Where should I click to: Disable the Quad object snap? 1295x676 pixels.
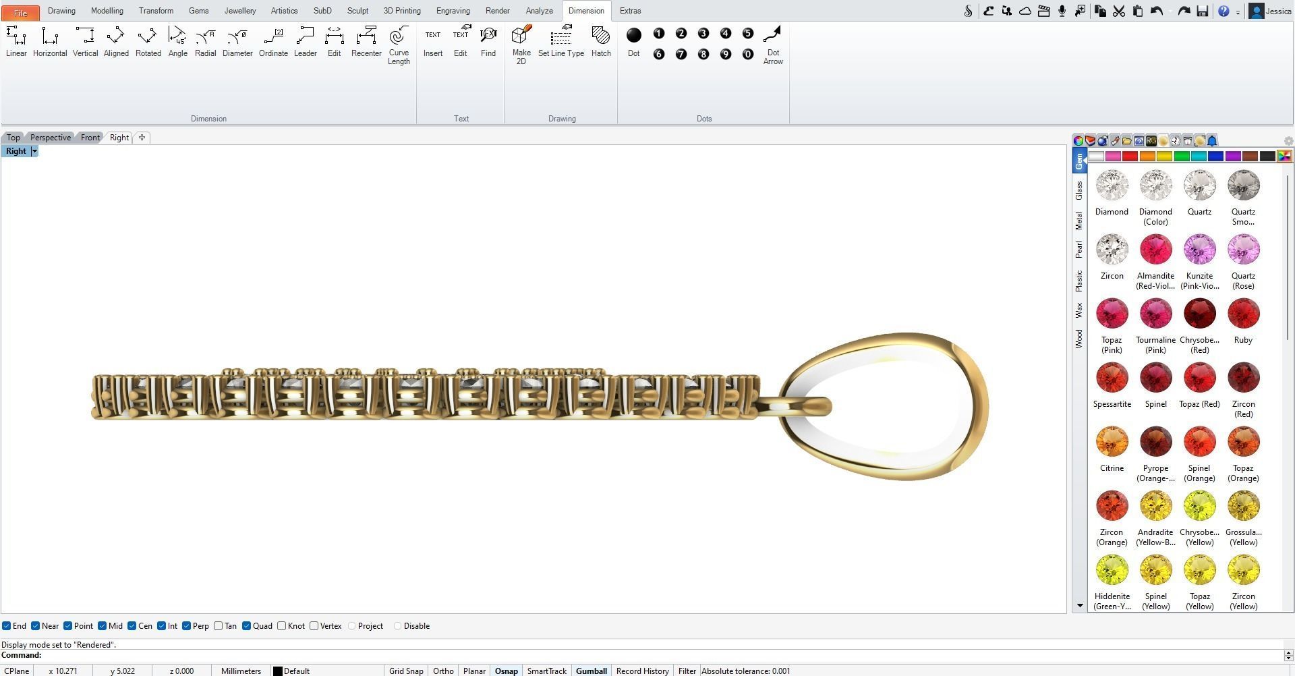coord(247,626)
